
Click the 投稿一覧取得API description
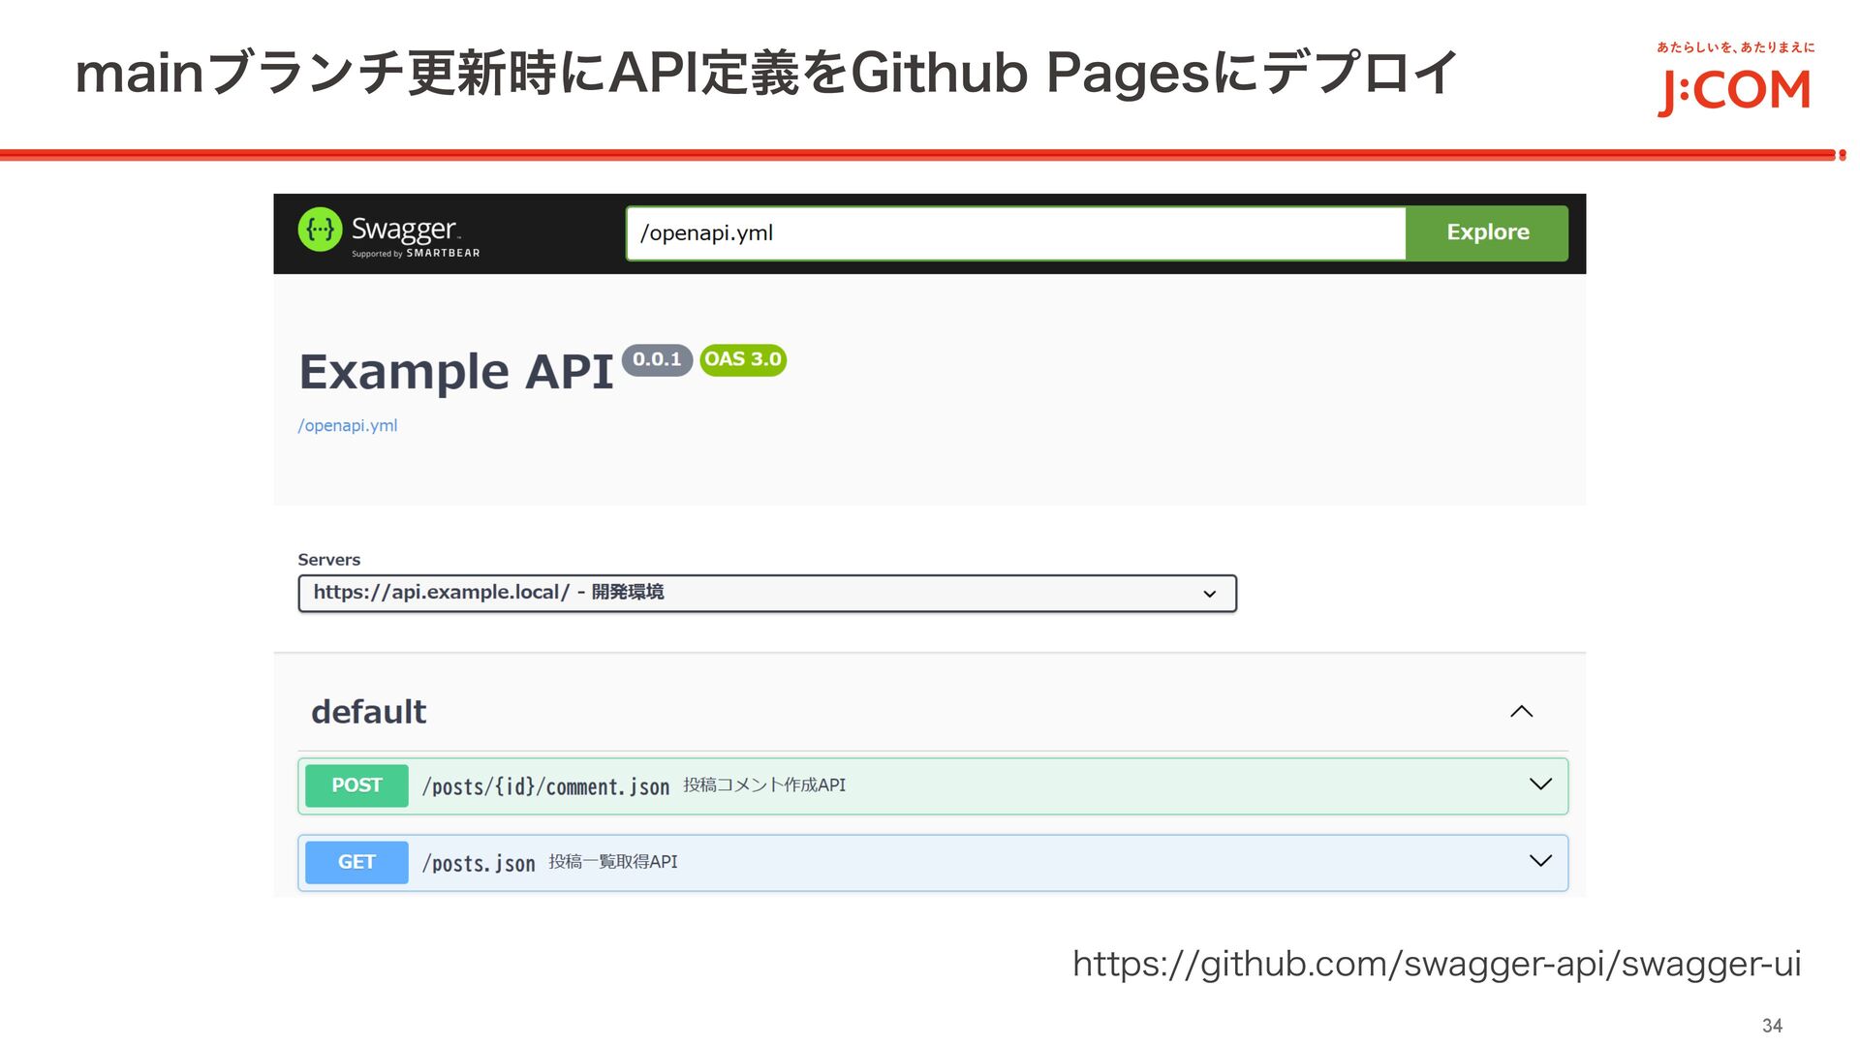click(x=613, y=862)
